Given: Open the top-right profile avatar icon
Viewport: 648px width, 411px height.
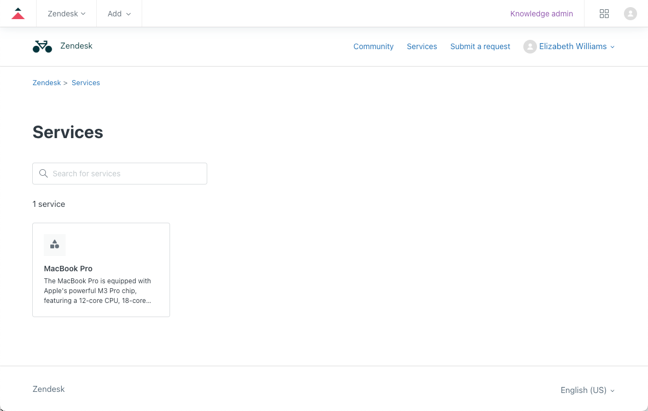Looking at the screenshot, I should pyautogui.click(x=630, y=14).
